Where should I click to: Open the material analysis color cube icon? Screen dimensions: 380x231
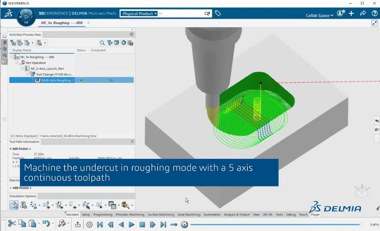pos(125,205)
